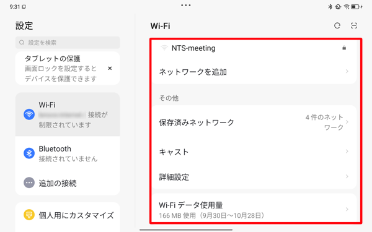Tap the Bluetooth icon in sidebar

pos(29,153)
